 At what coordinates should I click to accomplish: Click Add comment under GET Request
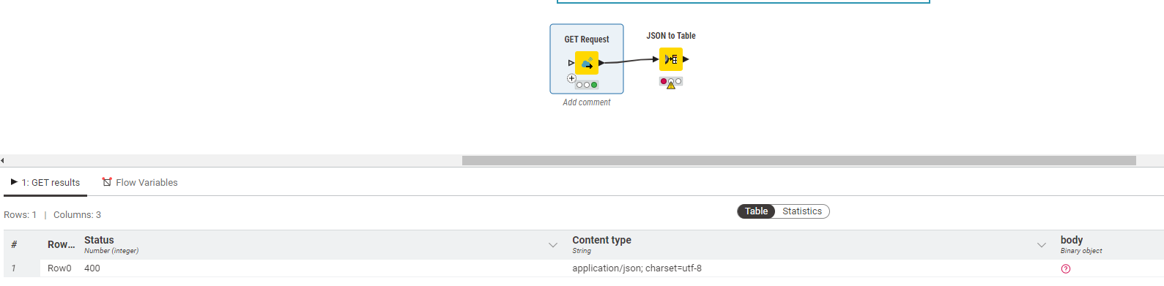click(587, 102)
